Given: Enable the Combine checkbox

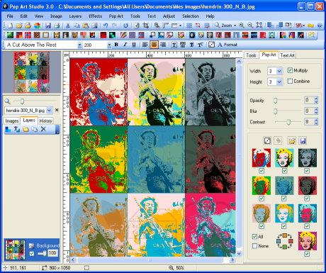Looking at the screenshot, I should tap(290, 81).
